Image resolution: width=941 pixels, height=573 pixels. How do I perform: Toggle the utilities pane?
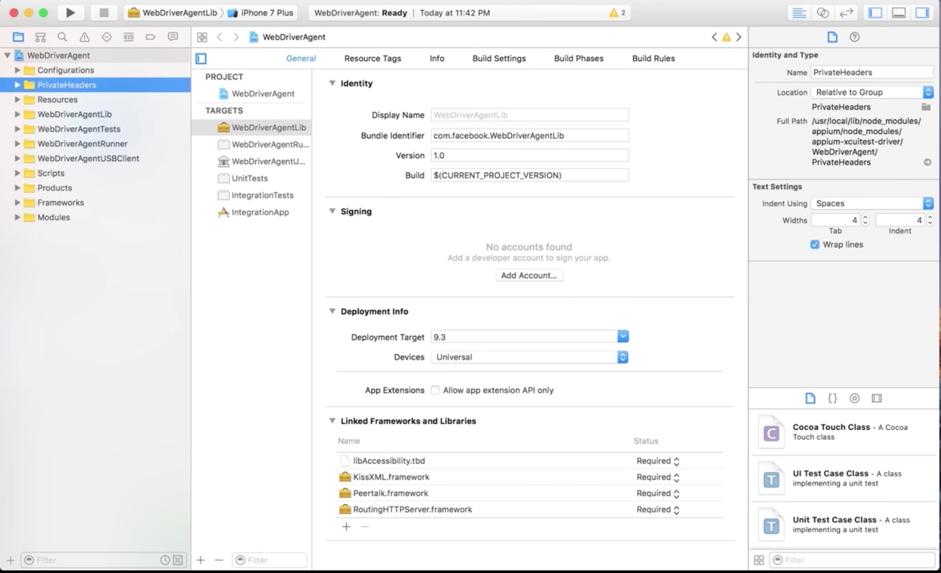922,12
